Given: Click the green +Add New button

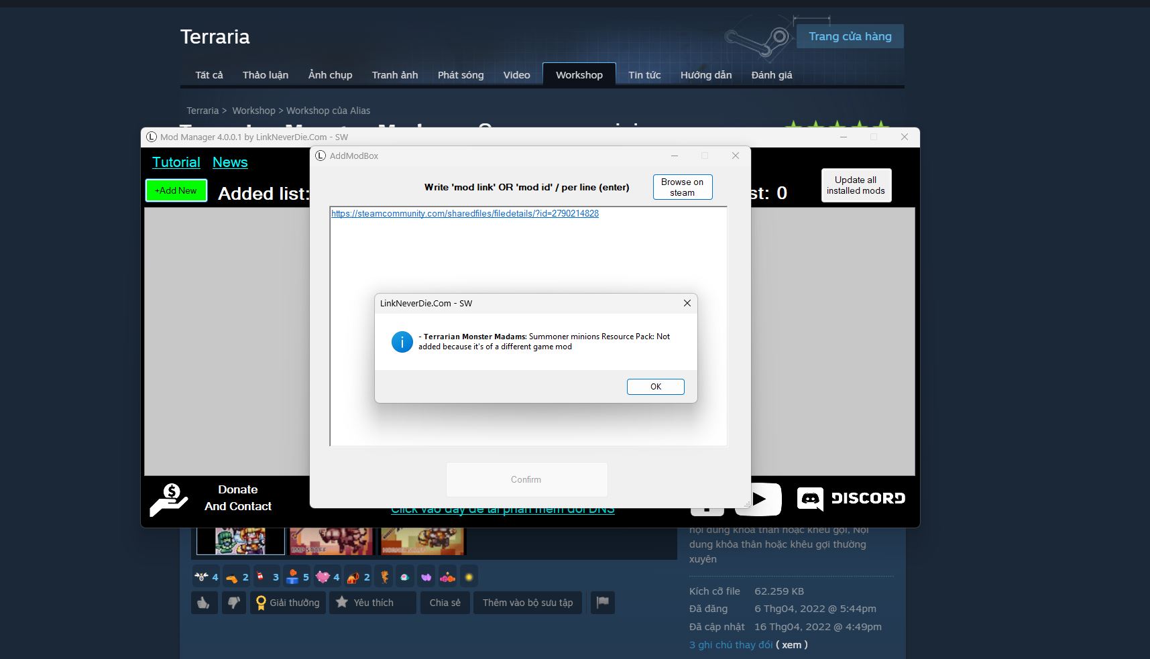Looking at the screenshot, I should pos(176,190).
